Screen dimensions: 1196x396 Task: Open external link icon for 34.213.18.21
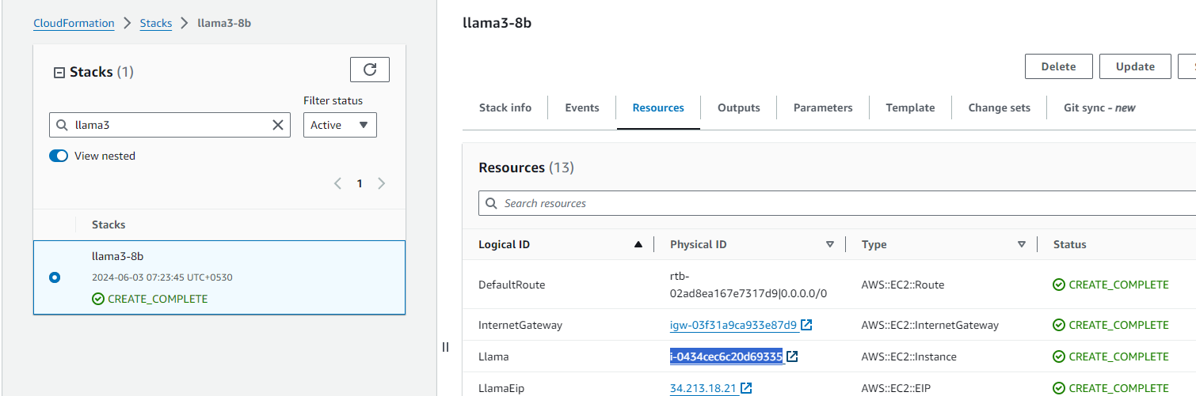[746, 388]
